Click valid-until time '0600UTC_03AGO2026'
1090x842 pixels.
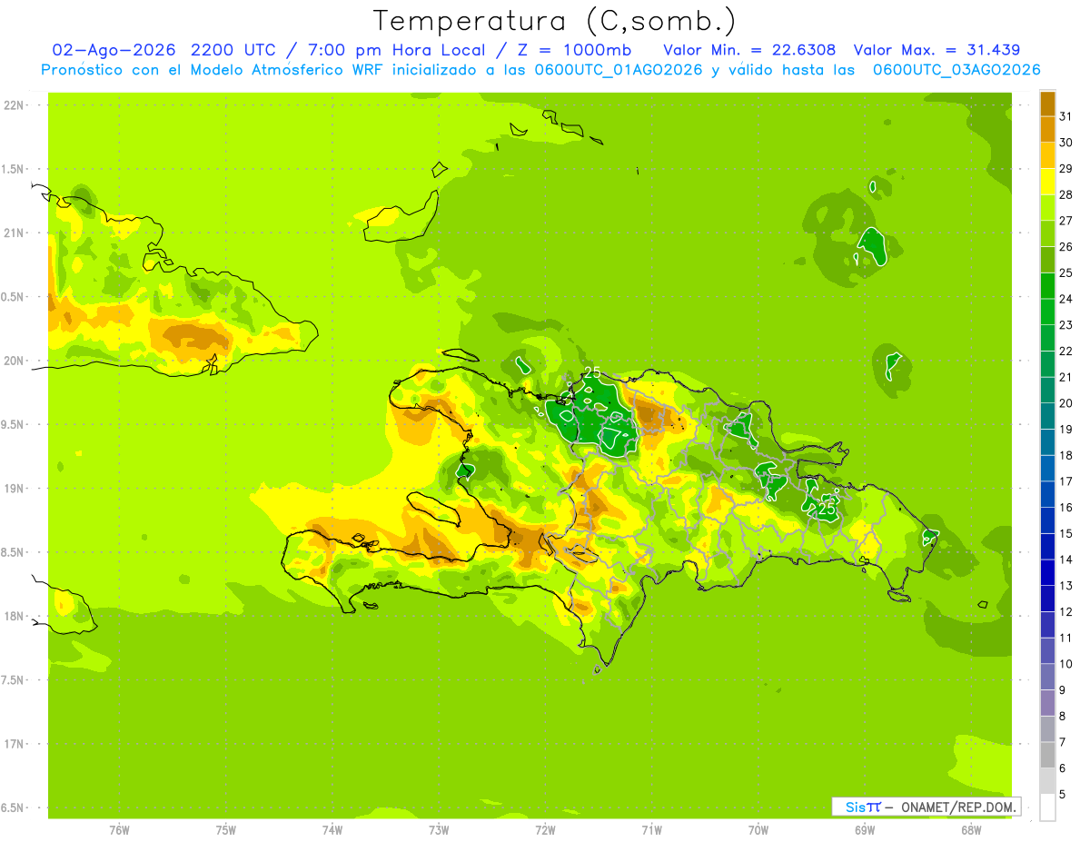click(x=956, y=70)
